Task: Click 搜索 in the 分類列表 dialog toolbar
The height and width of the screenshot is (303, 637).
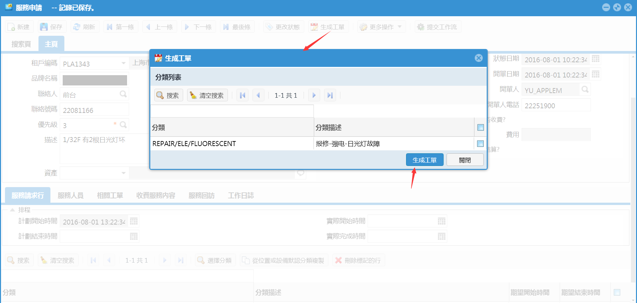Action: click(169, 95)
